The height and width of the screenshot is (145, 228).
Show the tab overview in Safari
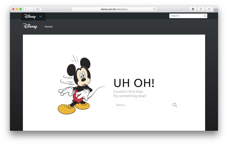(209, 9)
